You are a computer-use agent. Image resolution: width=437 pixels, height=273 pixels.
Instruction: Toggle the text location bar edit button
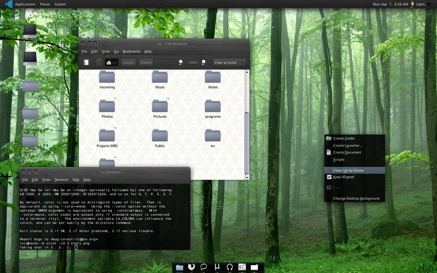86,63
